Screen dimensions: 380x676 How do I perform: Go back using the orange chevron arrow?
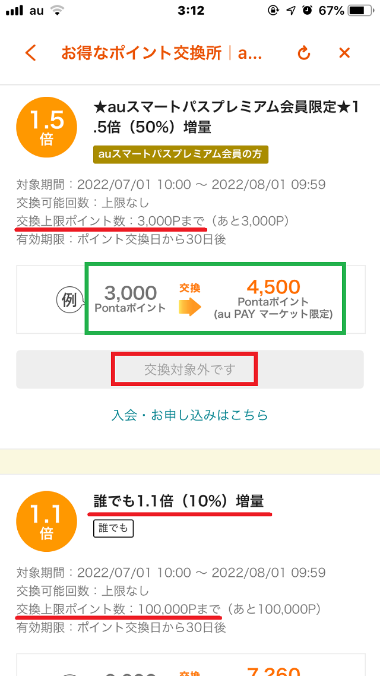(31, 53)
